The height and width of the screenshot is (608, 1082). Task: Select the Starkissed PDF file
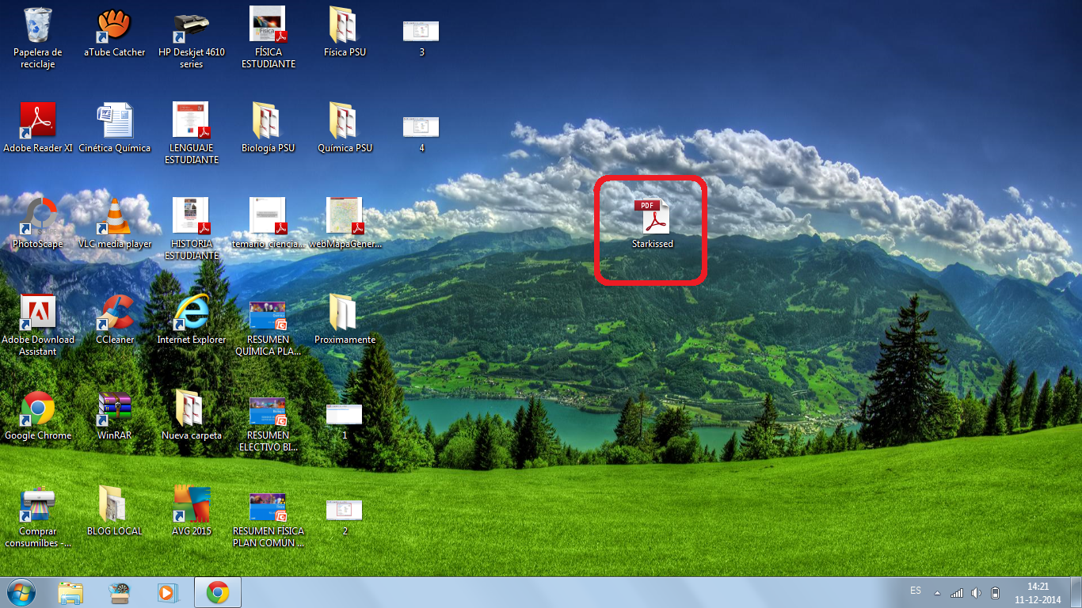coord(652,225)
